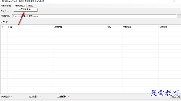The height and width of the screenshot is (101, 181).
Task: Click the file path input field
Action: pyautogui.click(x=94, y=16)
